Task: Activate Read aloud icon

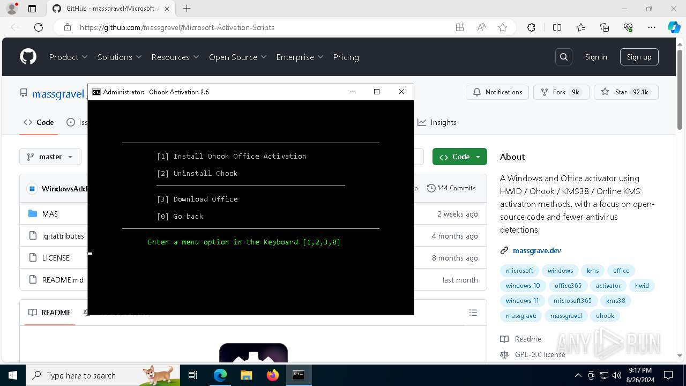Action: (481, 27)
